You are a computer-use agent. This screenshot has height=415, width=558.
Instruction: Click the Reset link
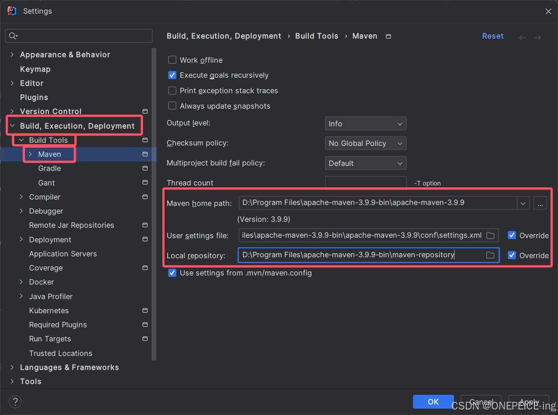(493, 36)
